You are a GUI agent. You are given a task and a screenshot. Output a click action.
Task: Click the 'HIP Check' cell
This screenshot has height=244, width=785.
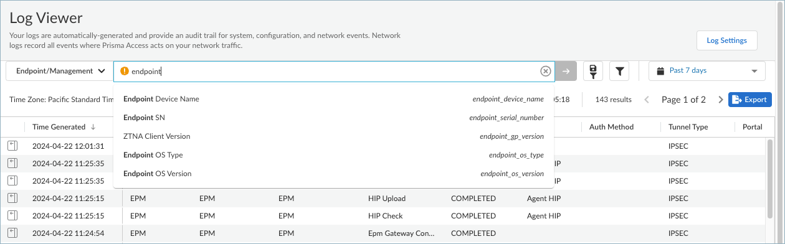[x=385, y=216]
